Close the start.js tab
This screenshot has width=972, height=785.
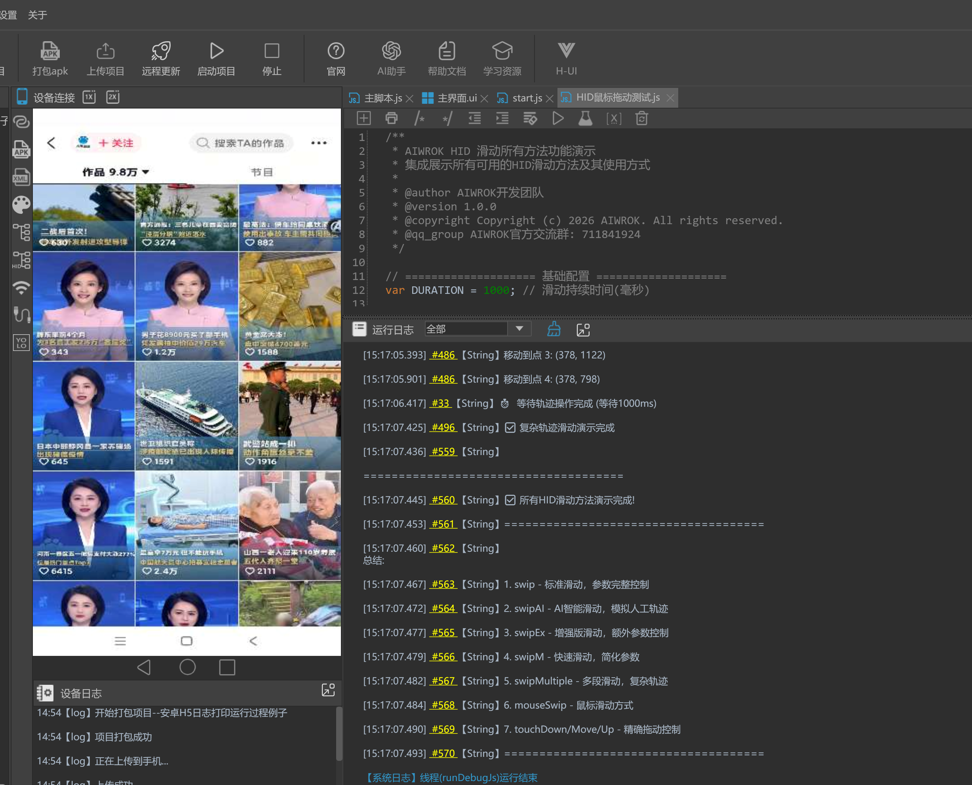[x=550, y=98]
